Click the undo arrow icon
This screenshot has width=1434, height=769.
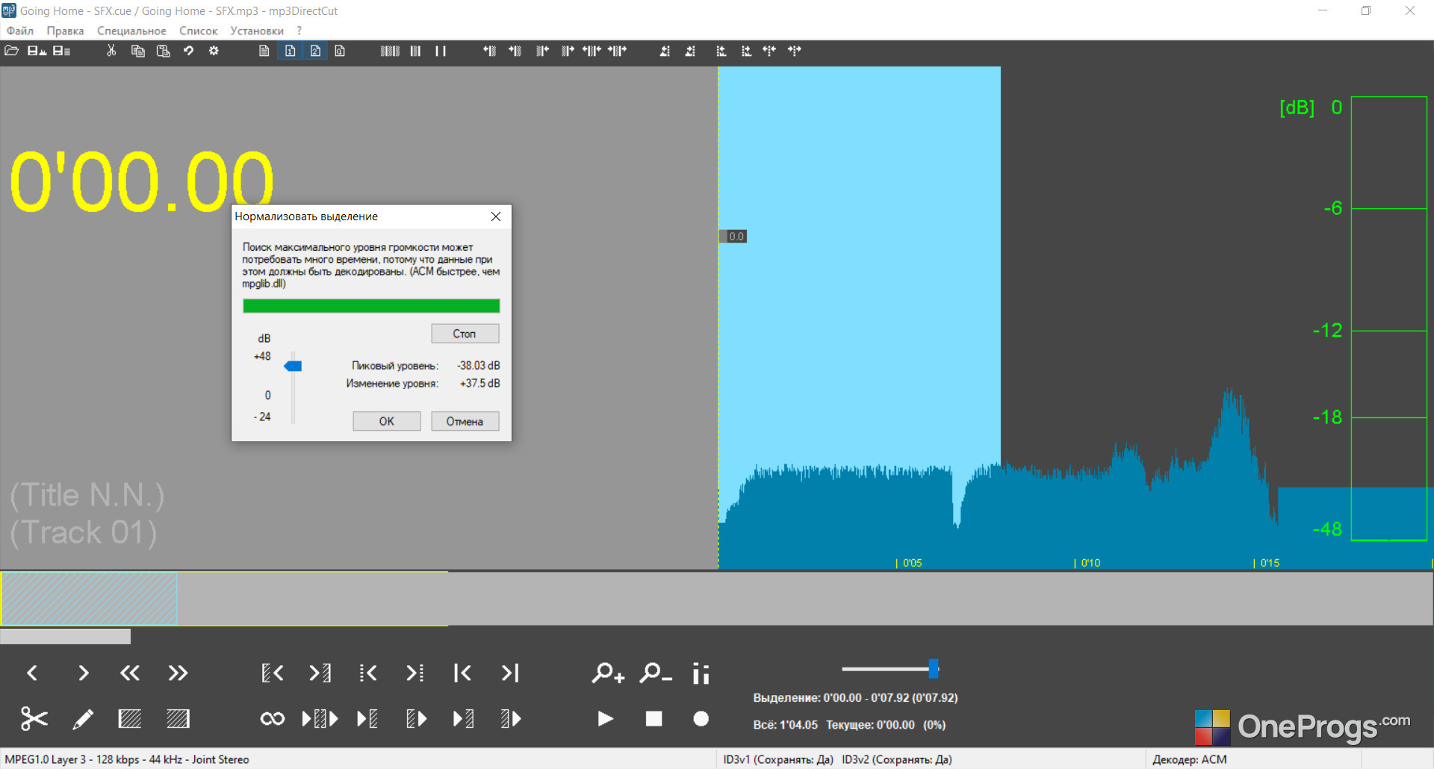click(x=188, y=51)
